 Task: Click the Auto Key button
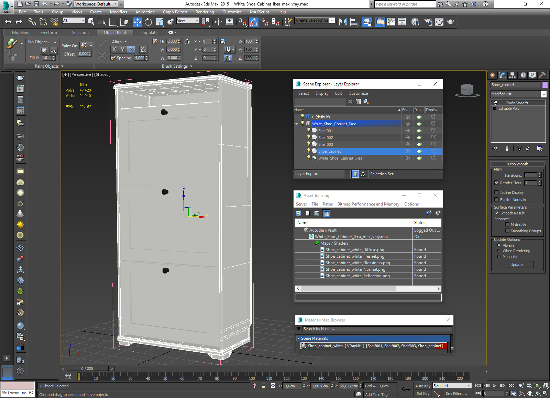point(423,386)
